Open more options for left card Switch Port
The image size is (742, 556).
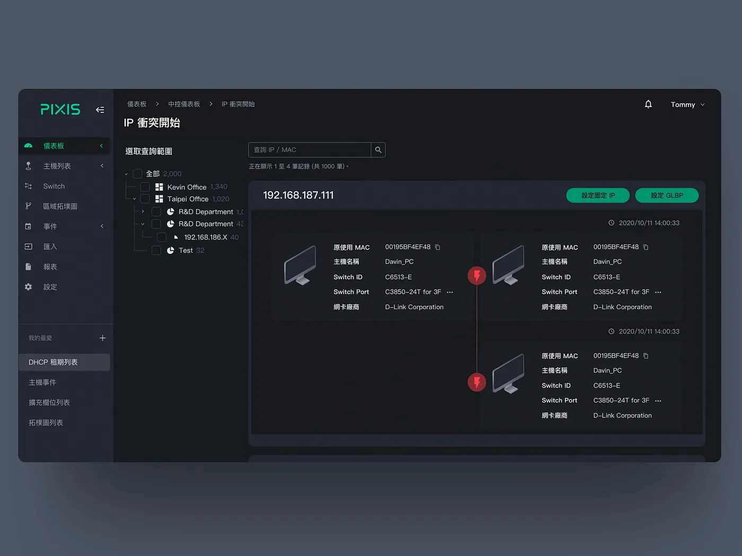[x=450, y=292]
